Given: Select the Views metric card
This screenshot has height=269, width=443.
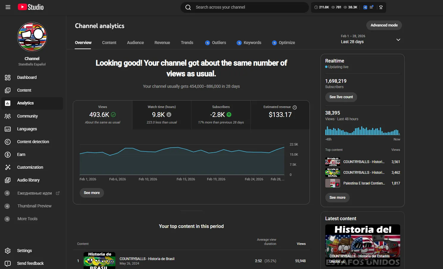Looking at the screenshot, I should click(x=103, y=115).
